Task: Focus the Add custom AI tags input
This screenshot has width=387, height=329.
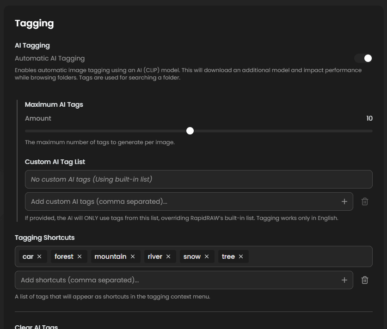Action: (180, 201)
